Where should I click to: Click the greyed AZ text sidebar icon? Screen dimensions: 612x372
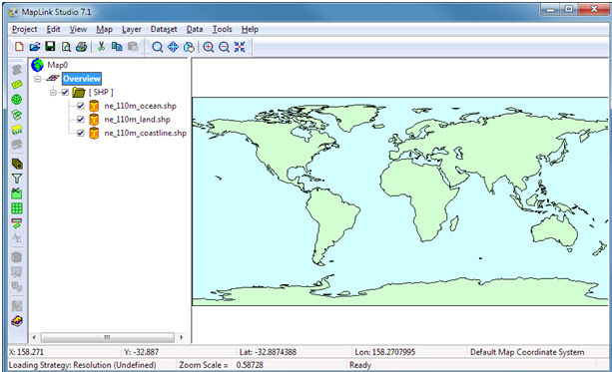tap(16, 238)
